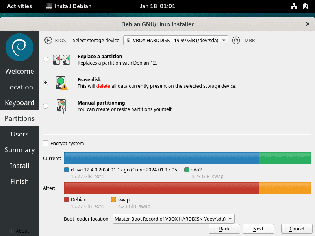Click the Next button

tap(258, 229)
